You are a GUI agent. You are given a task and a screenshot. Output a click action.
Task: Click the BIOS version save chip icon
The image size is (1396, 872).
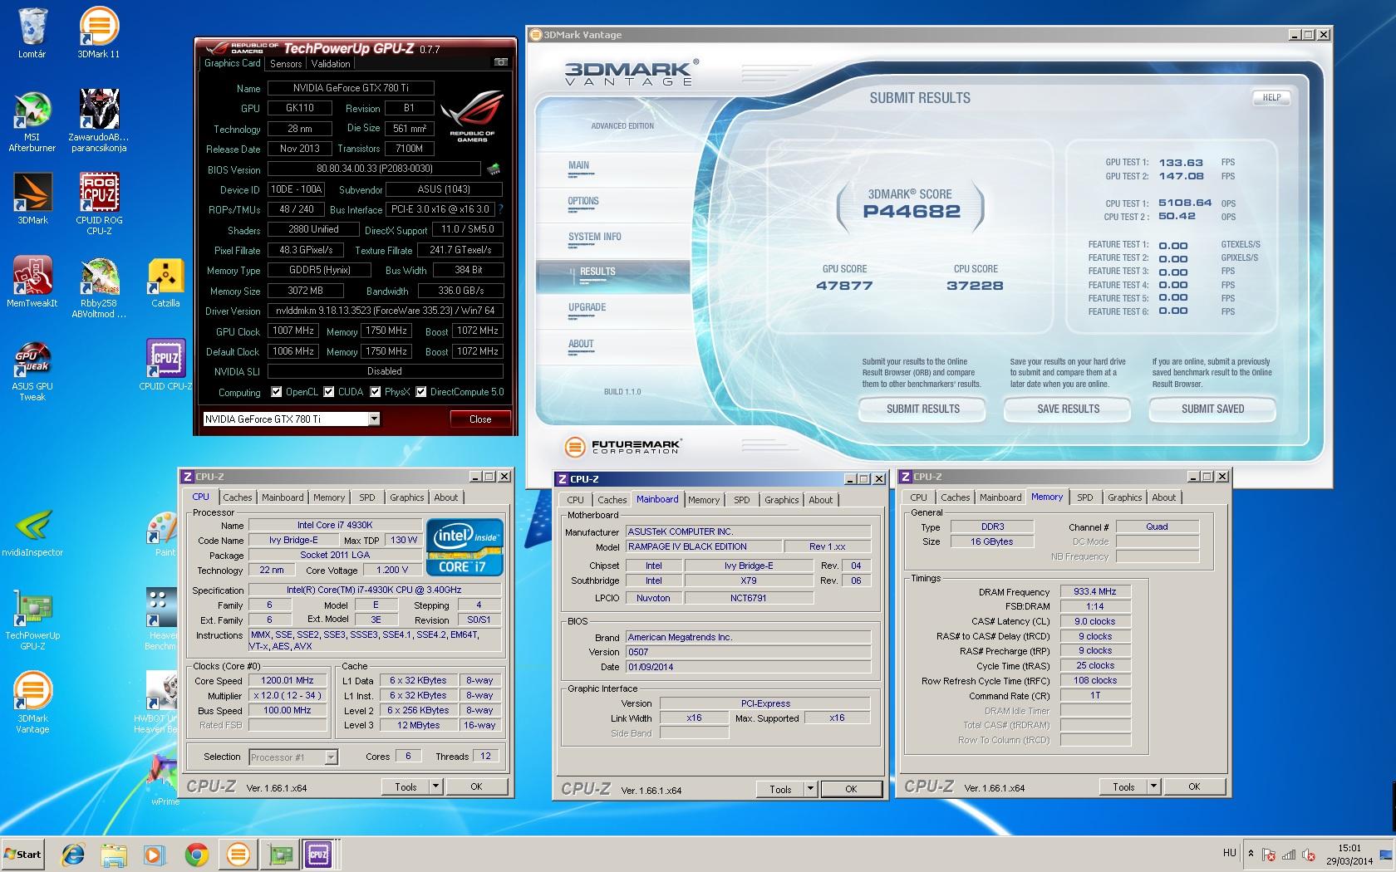[494, 169]
